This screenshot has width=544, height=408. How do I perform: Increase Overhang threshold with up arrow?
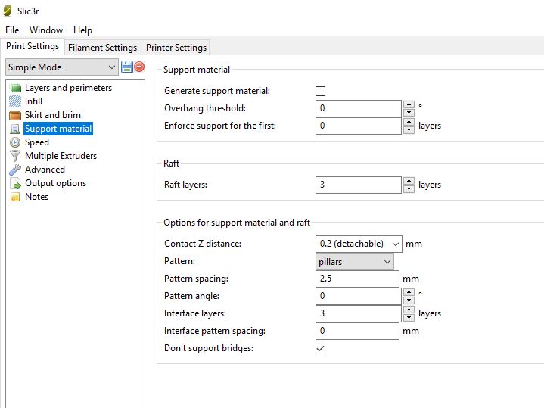point(409,104)
